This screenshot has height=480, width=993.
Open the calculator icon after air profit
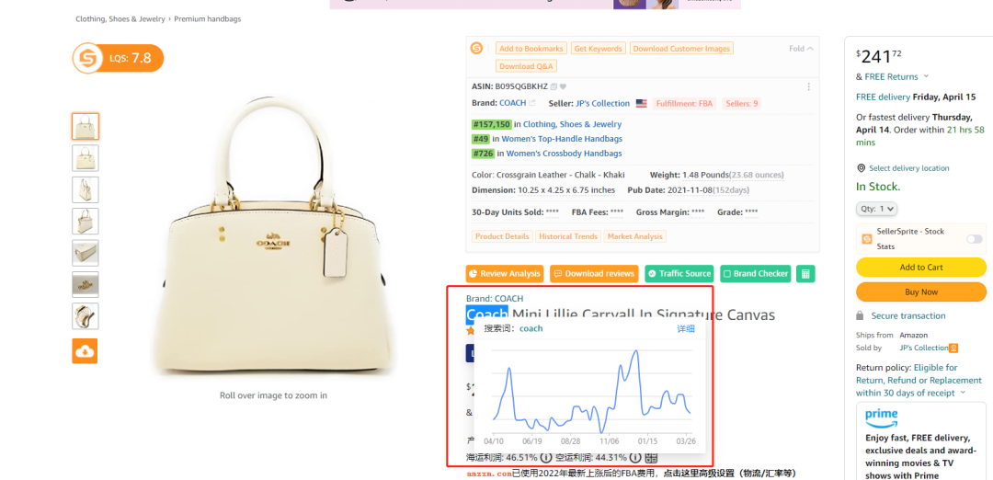[652, 457]
